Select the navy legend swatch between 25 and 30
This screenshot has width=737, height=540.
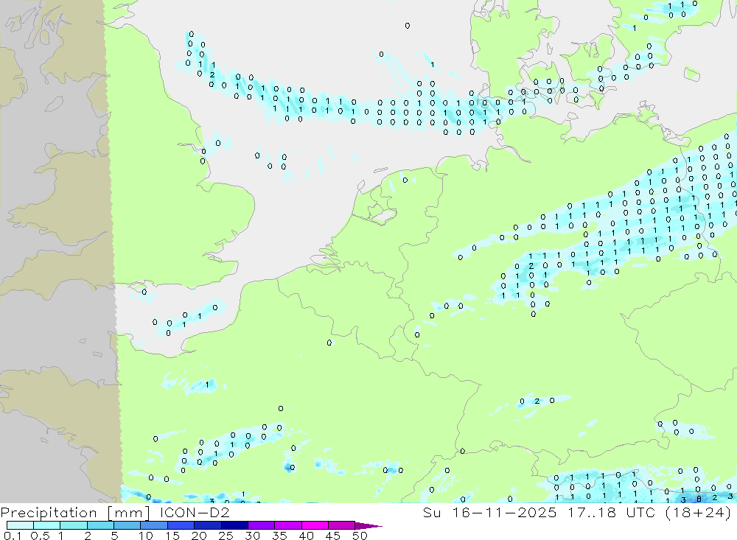click(234, 525)
